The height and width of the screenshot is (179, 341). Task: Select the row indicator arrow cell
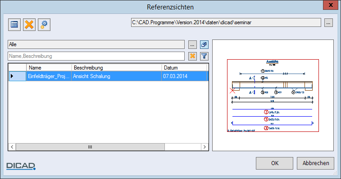click(18, 76)
